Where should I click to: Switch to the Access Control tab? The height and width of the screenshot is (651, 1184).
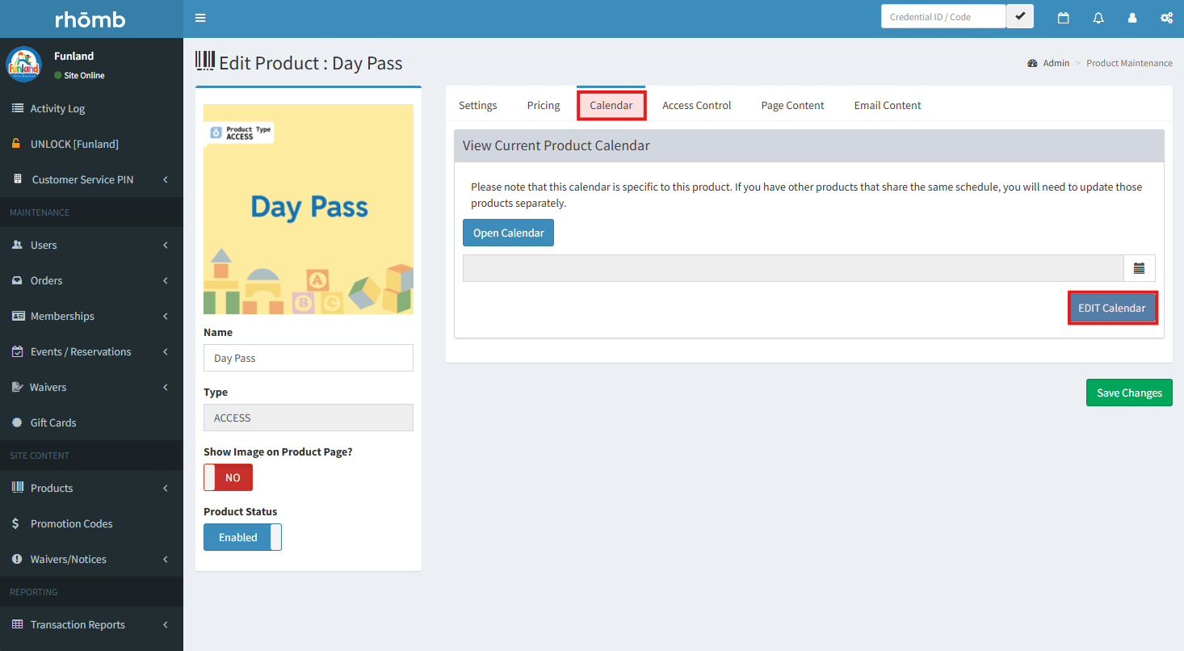point(696,105)
